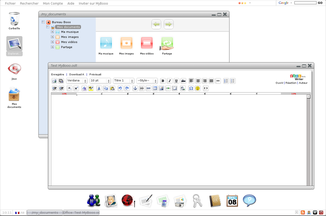
Task: Open the Titre 1 heading dropdown
Action: [124, 81]
